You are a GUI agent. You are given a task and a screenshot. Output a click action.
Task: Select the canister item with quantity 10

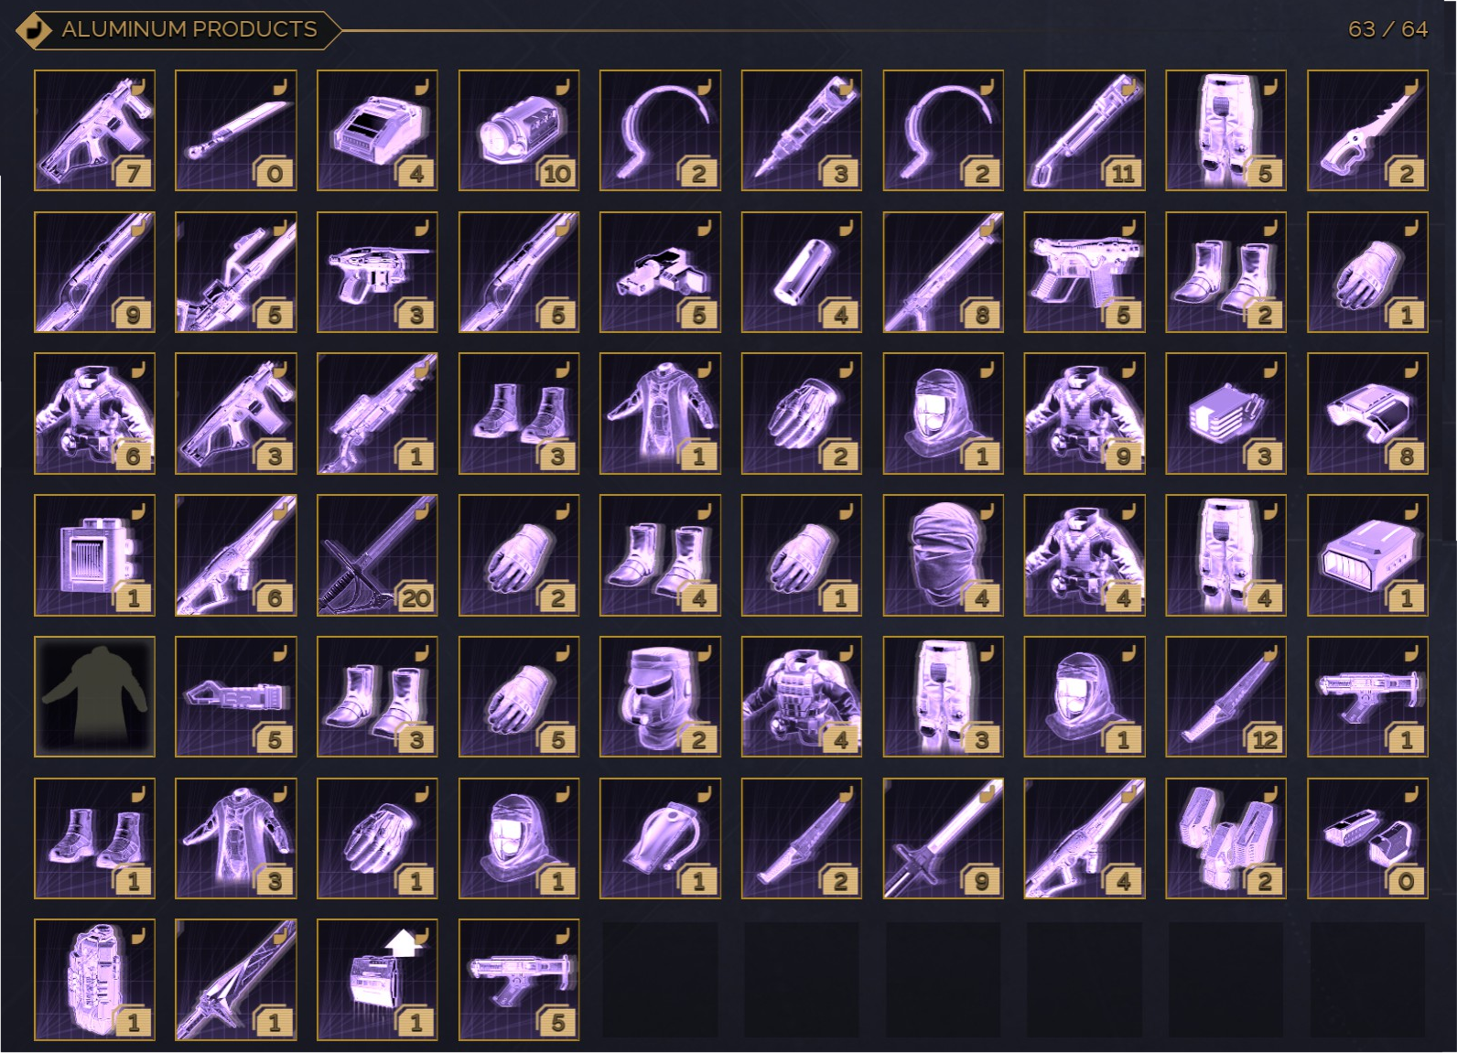(x=519, y=131)
